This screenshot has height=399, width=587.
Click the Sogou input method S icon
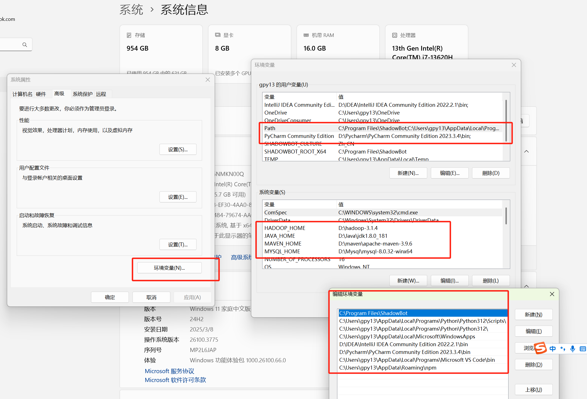tap(541, 348)
